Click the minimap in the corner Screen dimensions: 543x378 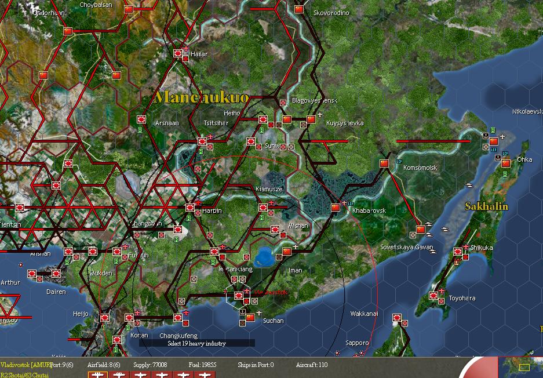[x=520, y=367]
